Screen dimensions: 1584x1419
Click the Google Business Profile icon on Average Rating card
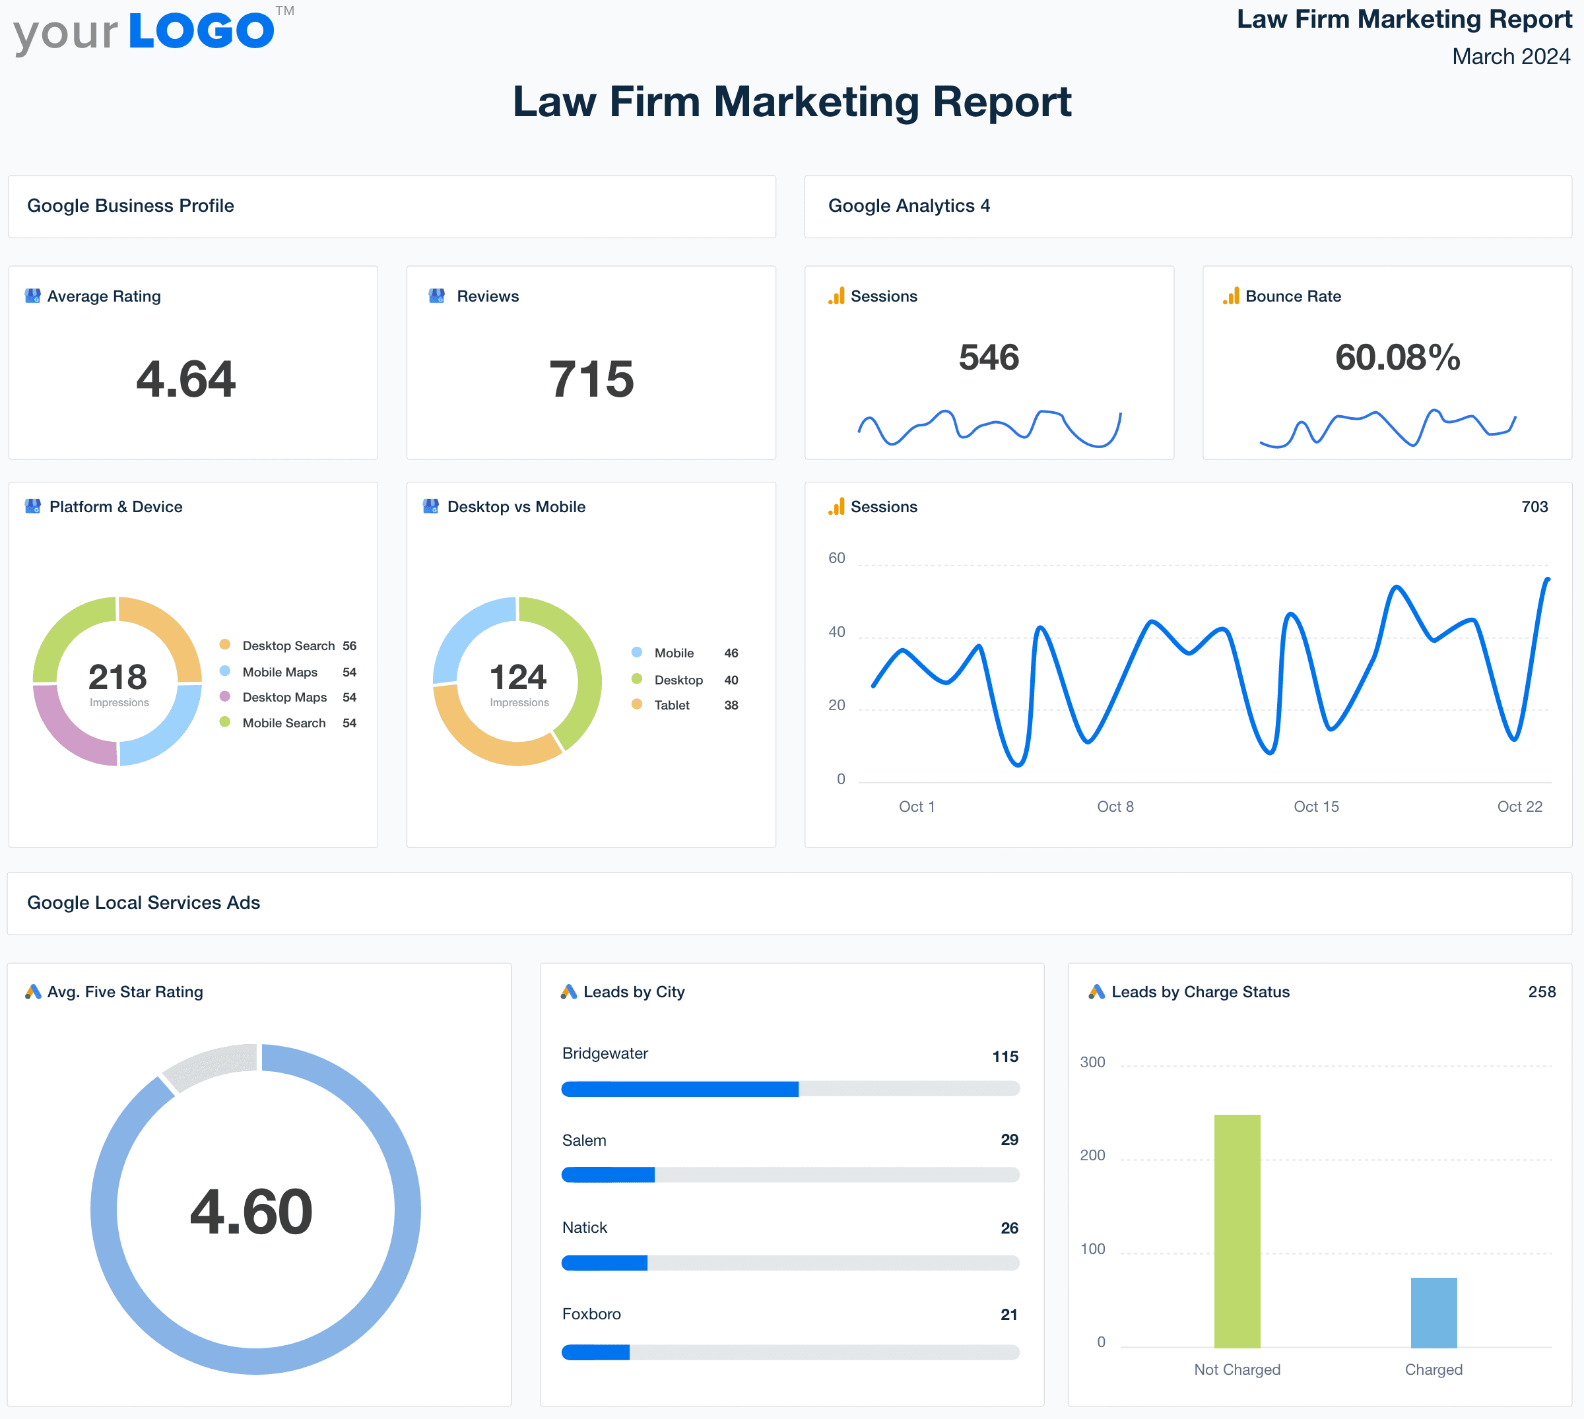pos(33,296)
